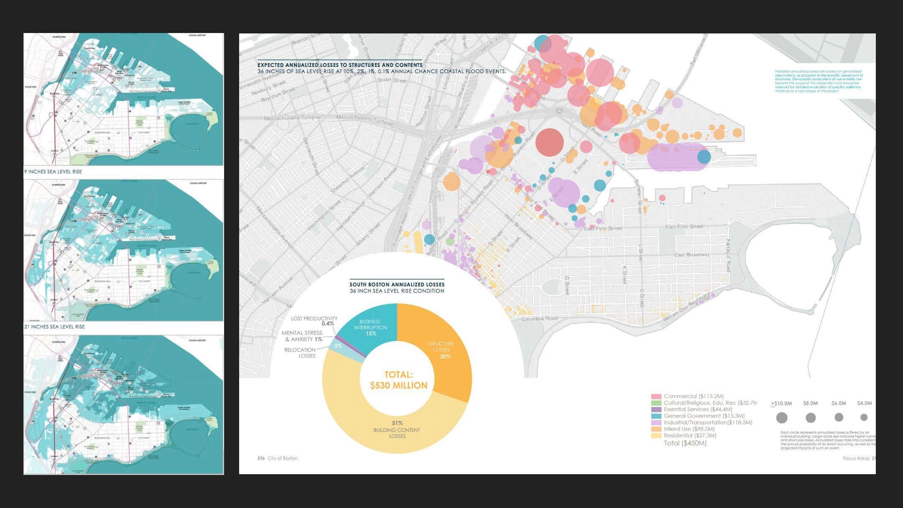Select the 'RELOCATION LOSSES' label
This screenshot has width=903, height=508.
point(300,353)
